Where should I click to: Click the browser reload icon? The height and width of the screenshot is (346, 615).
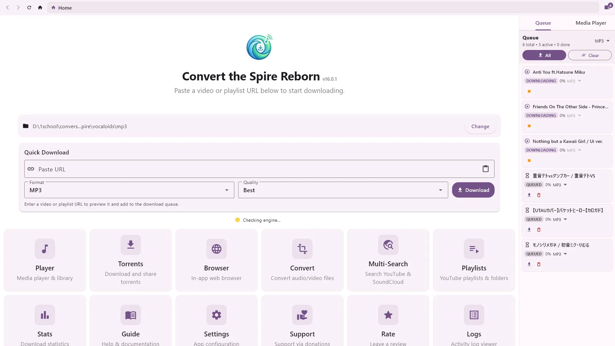coord(29,8)
